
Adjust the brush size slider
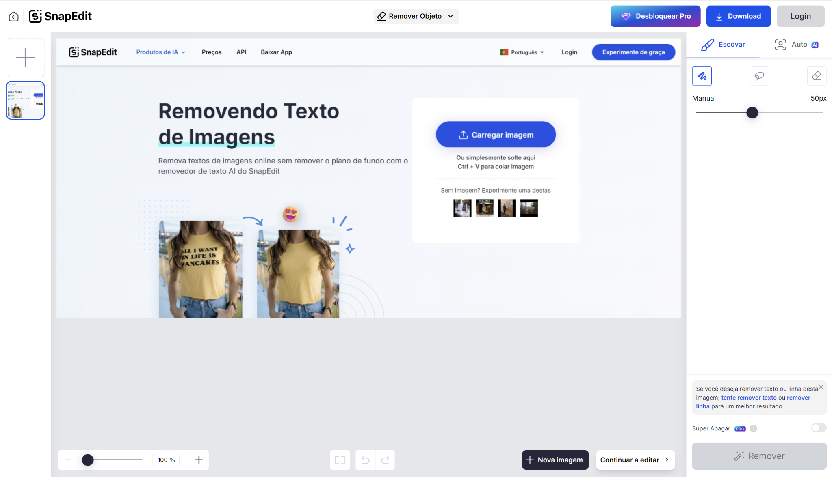point(752,112)
